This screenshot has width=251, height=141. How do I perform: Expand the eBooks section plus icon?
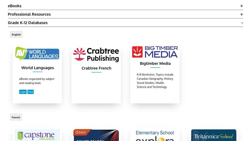(241, 6)
